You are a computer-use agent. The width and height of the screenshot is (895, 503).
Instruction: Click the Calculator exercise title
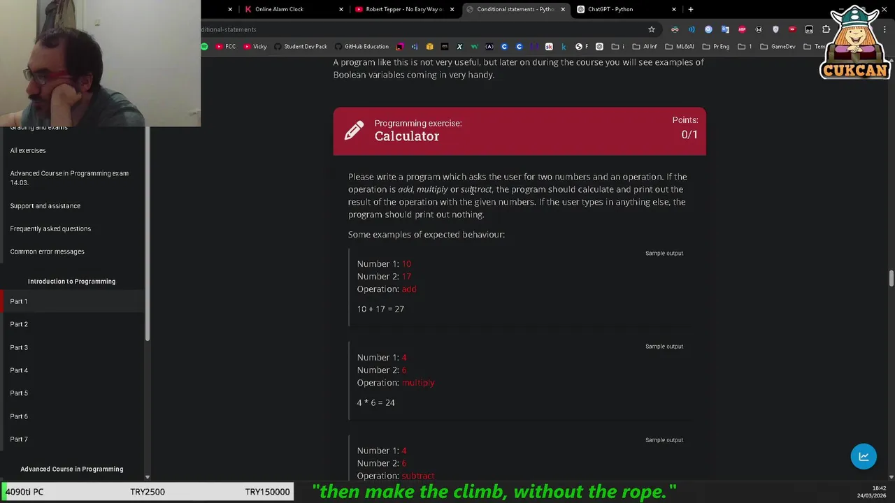click(406, 136)
